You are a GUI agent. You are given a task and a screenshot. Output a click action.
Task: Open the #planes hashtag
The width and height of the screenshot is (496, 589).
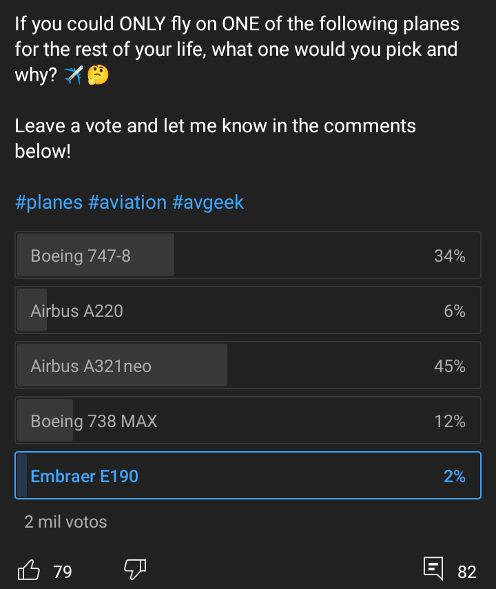coord(49,203)
